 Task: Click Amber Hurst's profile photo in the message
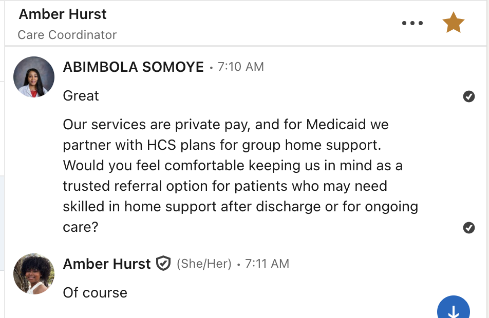33,273
